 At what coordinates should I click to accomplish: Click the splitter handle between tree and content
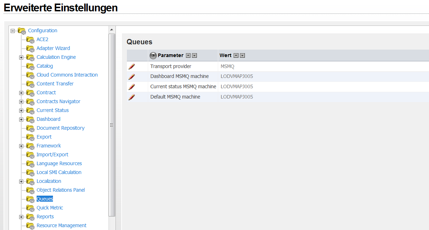point(112,125)
